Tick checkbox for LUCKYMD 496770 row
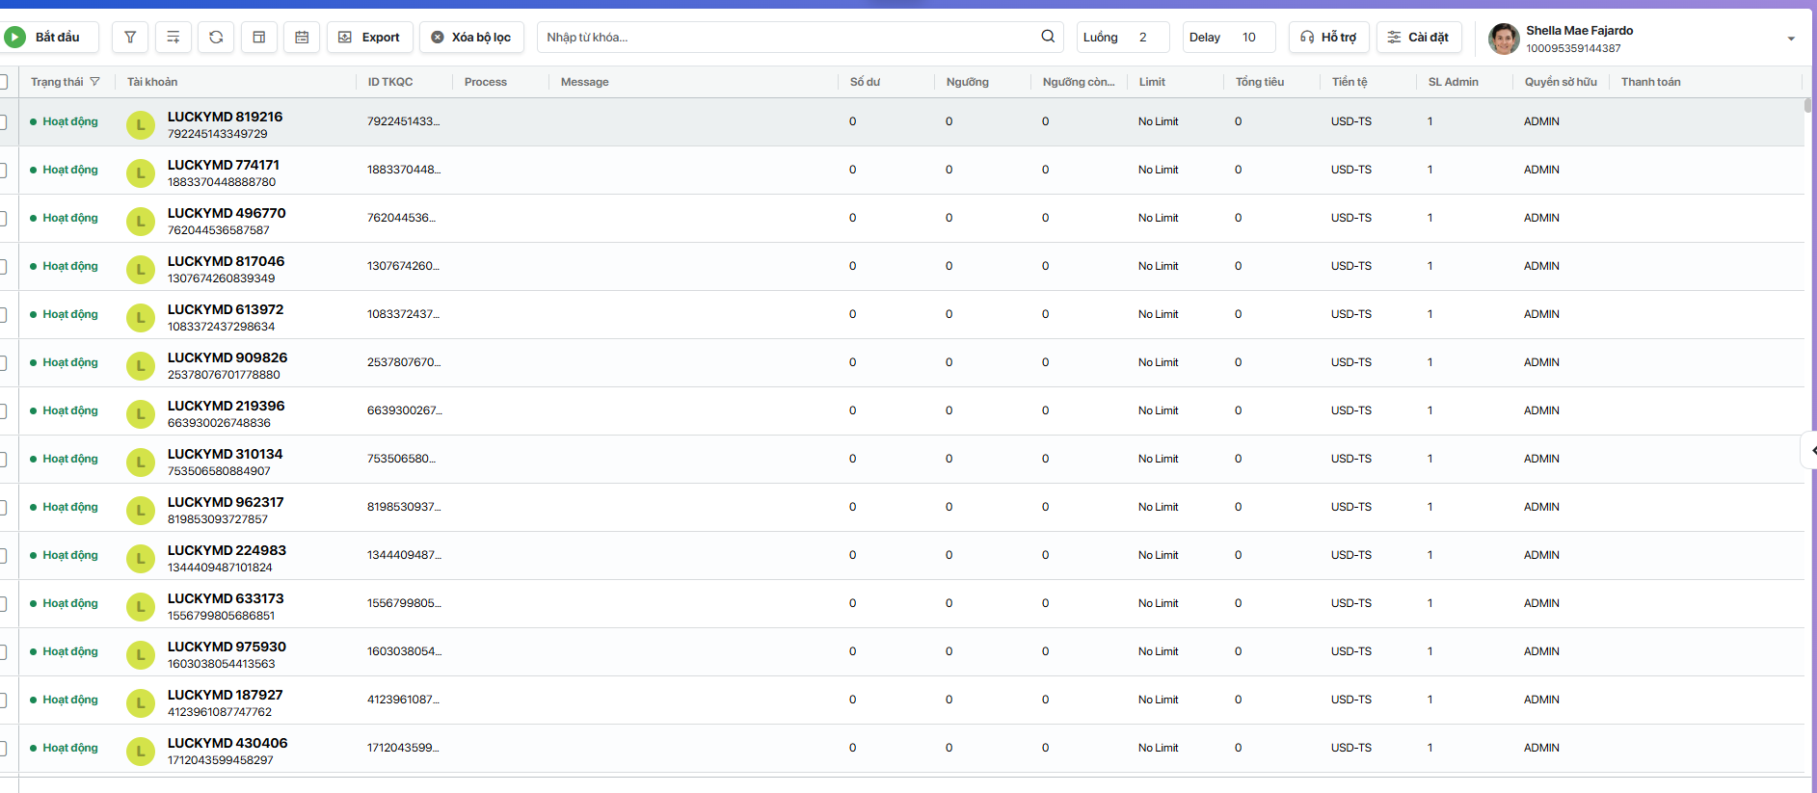 (3, 219)
